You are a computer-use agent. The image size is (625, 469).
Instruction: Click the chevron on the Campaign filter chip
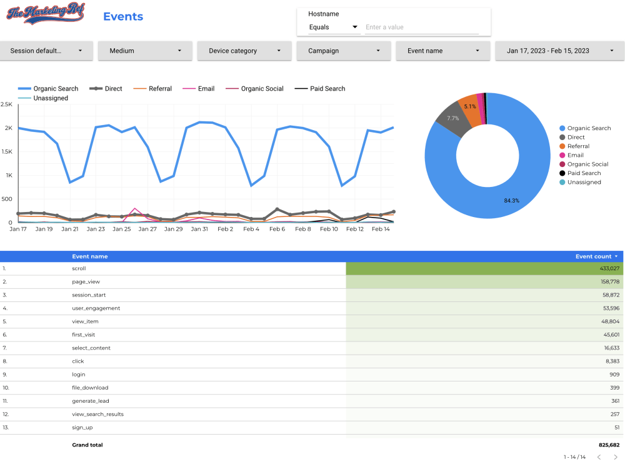tap(377, 51)
